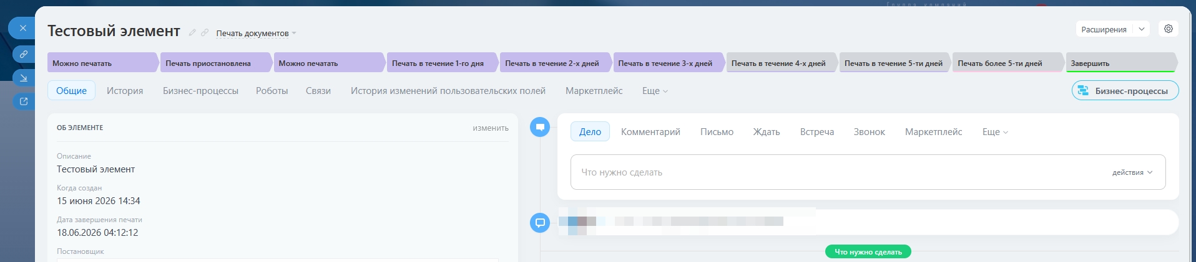Image resolution: width=1196 pixels, height=262 pixels.
Task: Copy link using left sidebar chain icon
Action: click(24, 54)
